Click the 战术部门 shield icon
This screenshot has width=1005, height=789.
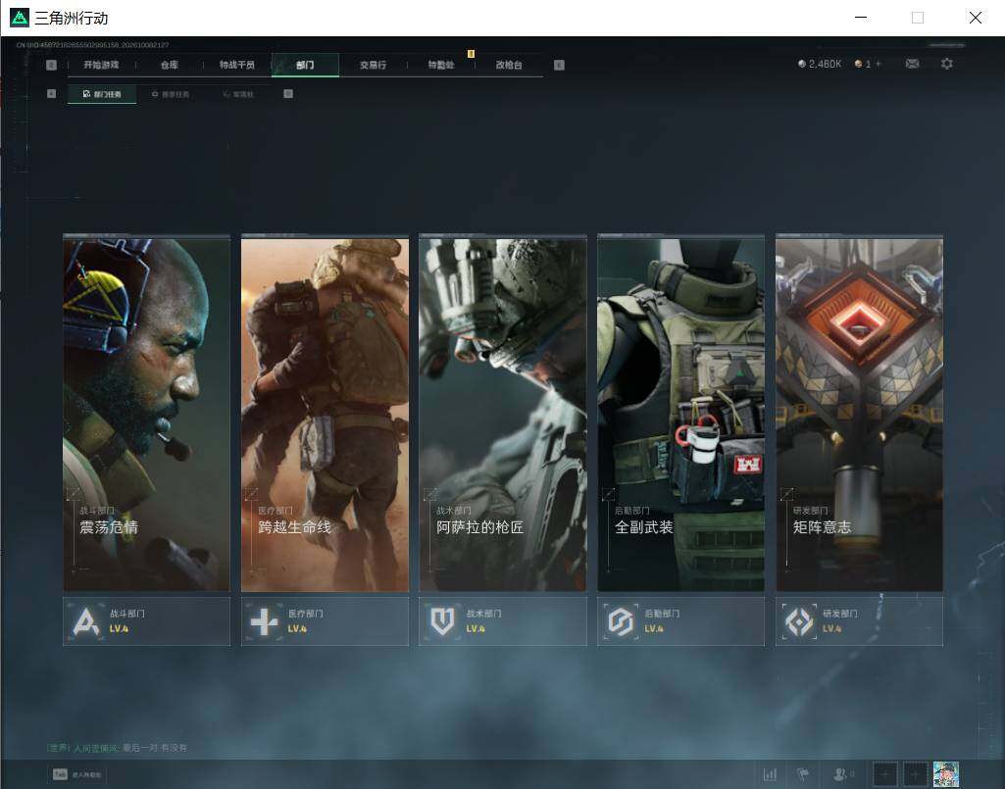(x=442, y=621)
